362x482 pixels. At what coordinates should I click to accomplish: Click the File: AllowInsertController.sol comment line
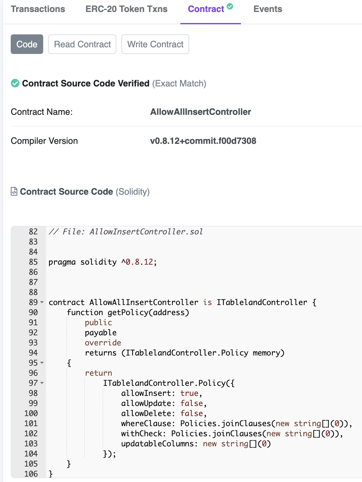(x=126, y=232)
